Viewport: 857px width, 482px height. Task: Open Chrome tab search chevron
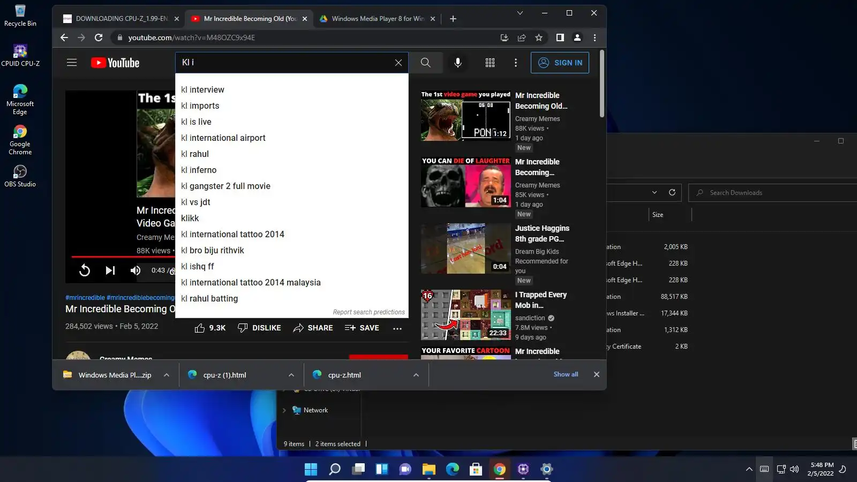point(520,13)
